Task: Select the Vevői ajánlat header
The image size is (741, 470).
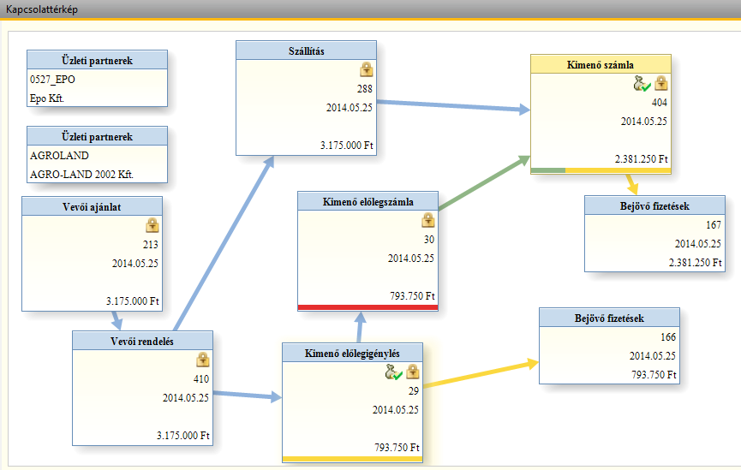Action: coord(93,206)
